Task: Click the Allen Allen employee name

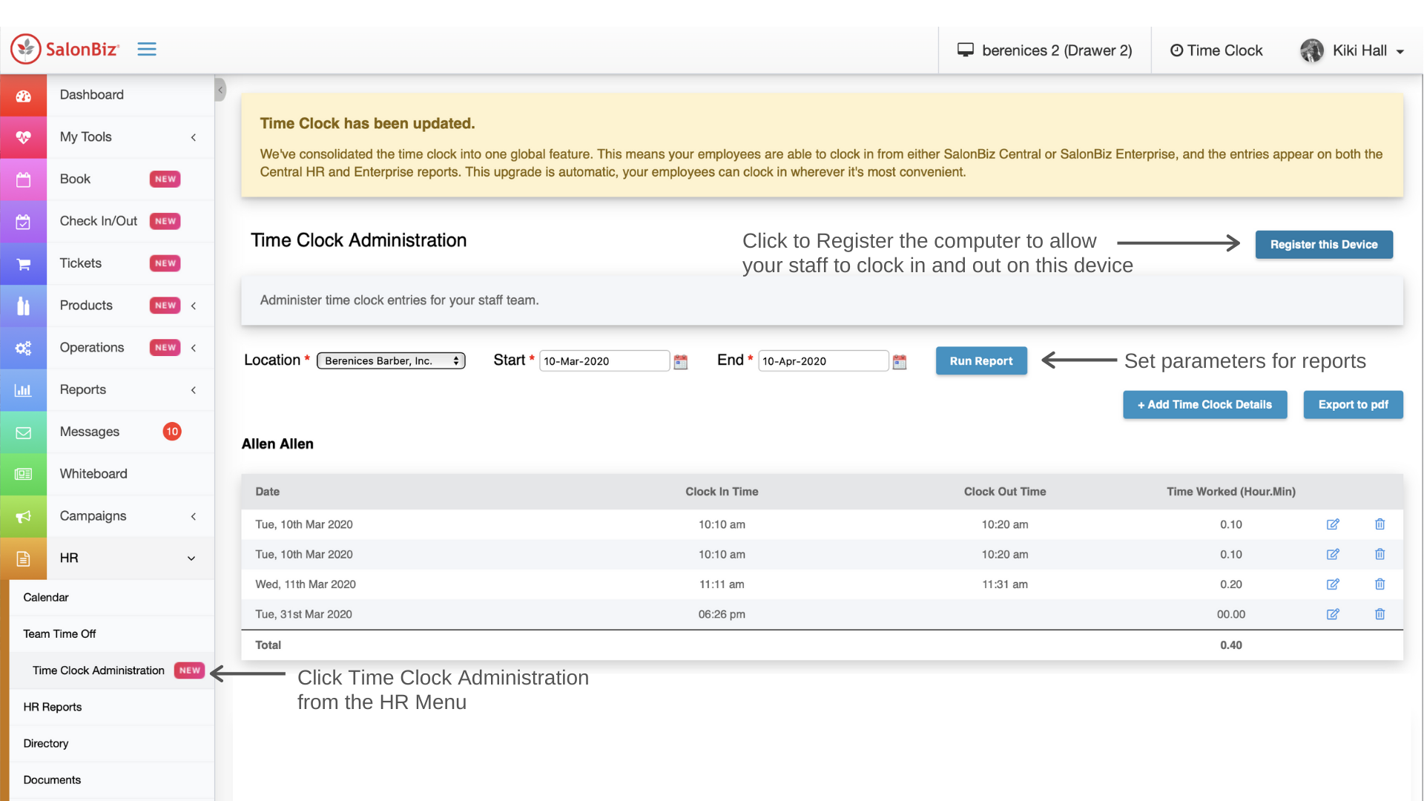Action: [x=277, y=444]
